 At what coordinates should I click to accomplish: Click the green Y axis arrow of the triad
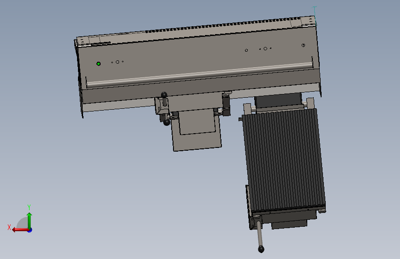coord(30,221)
